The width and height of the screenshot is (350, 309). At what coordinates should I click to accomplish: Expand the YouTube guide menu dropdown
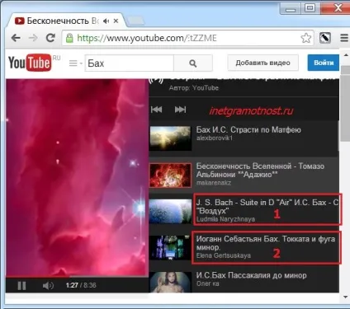[75, 63]
